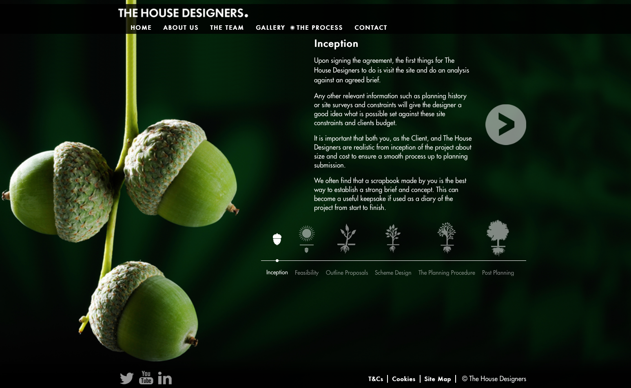
Task: Select The Planning Procedure timeline label
Action: click(447, 273)
